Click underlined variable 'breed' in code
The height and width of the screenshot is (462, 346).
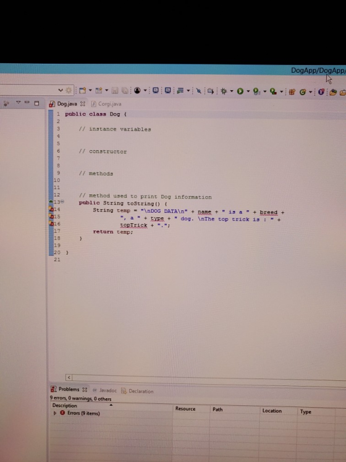point(268,212)
